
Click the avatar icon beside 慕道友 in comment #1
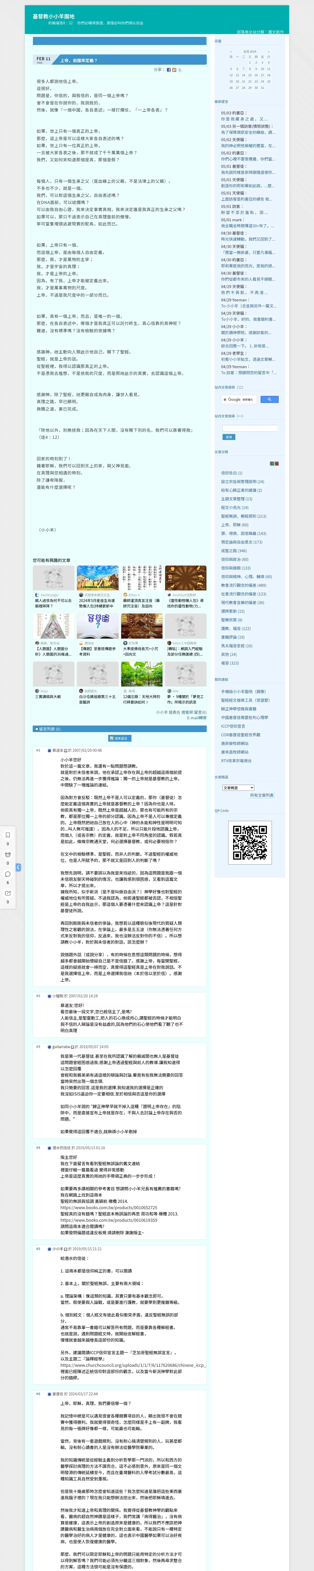49,751
